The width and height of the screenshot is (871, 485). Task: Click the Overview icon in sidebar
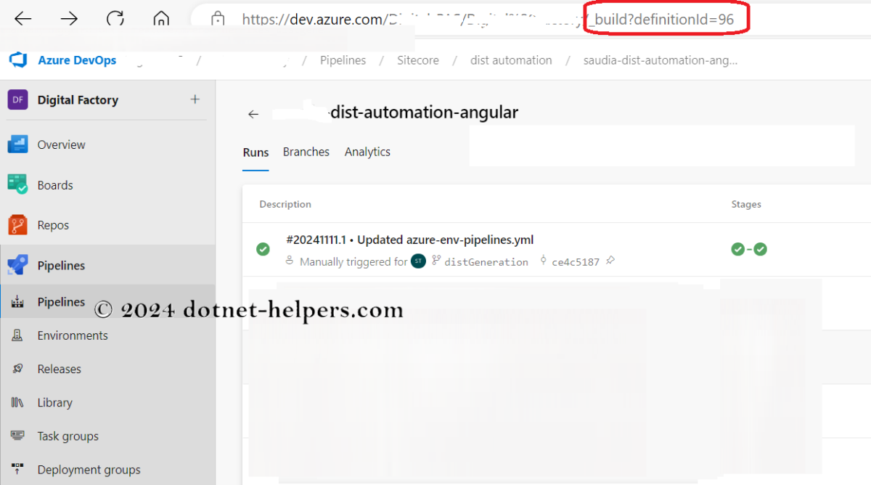pyautogui.click(x=18, y=144)
